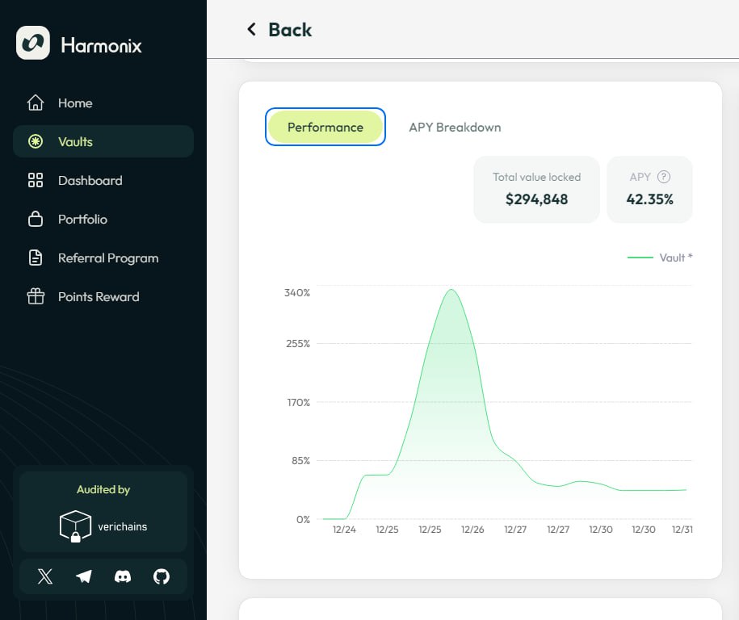This screenshot has width=739, height=620.
Task: Click the Verichains cube lock icon
Action: click(75, 526)
